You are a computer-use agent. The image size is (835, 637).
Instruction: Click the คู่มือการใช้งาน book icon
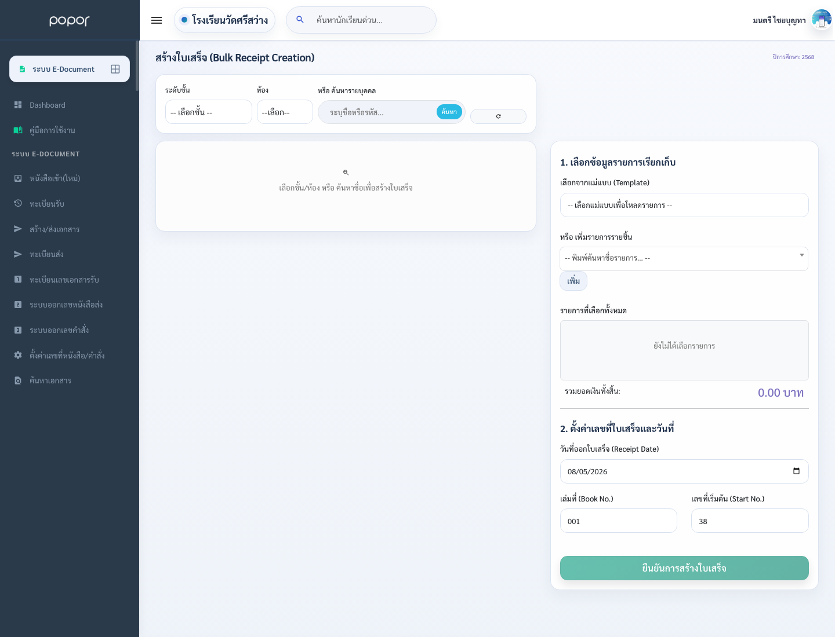click(18, 130)
